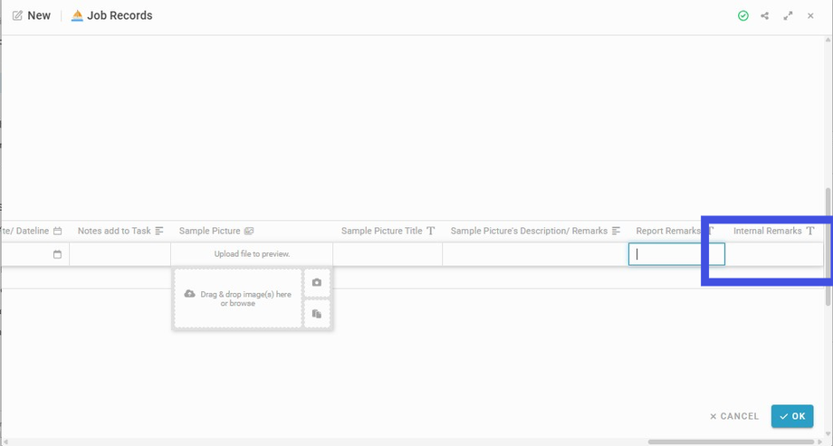Viewport: 833px width, 446px height.
Task: Click the Report Remarks column header
Action: (675, 231)
